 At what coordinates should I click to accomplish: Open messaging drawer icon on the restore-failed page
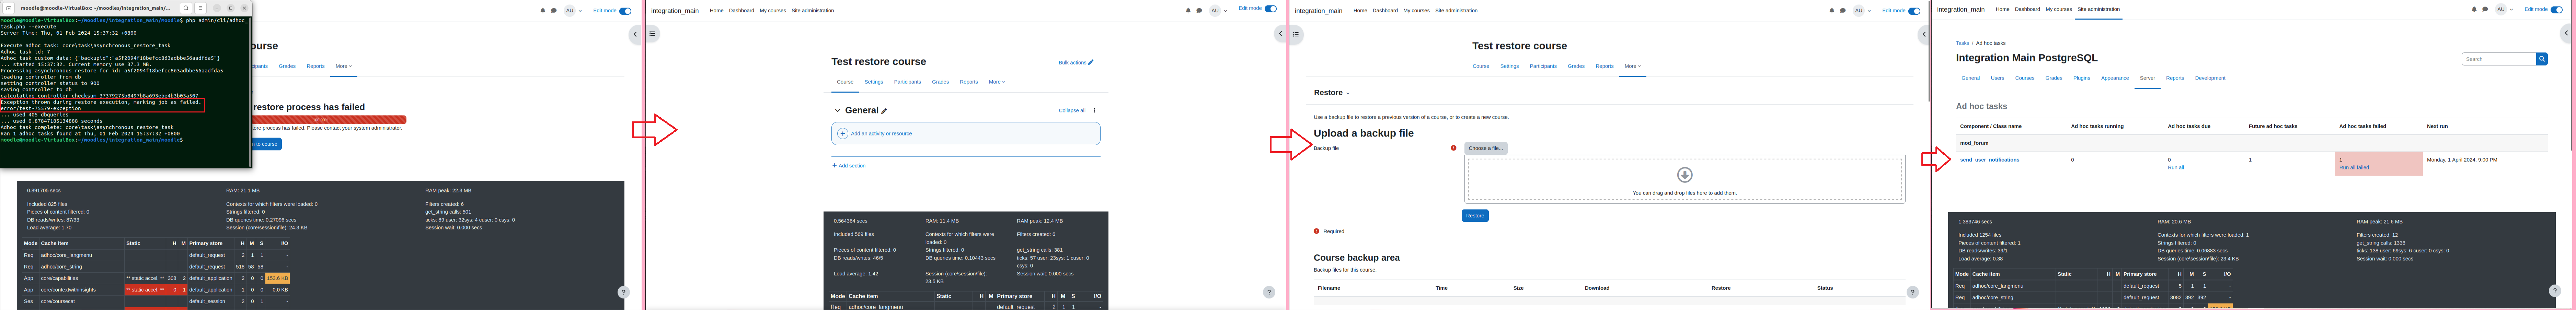point(554,11)
